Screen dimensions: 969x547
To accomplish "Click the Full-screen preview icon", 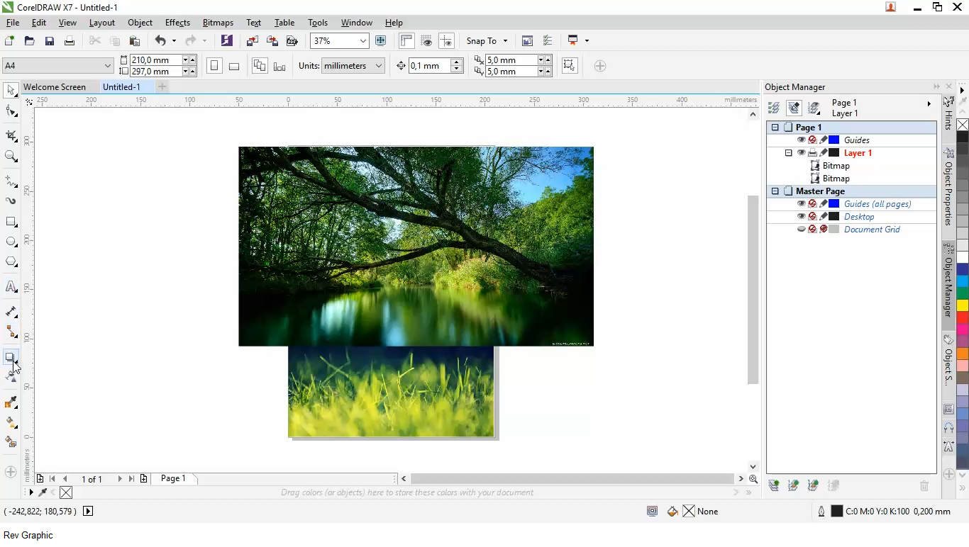I will [381, 41].
